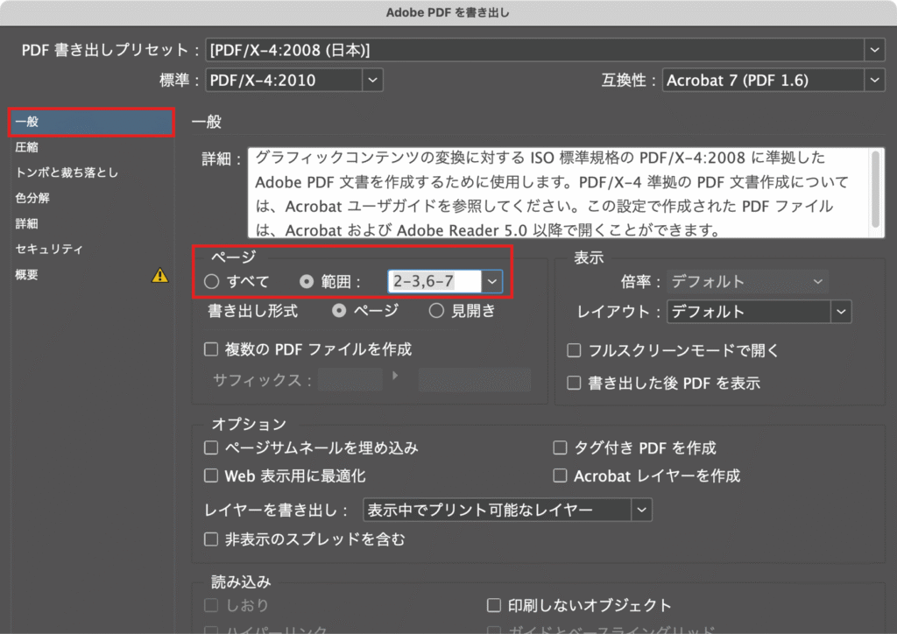Open the 倍率 デフォルト dropdown
This screenshot has height=634, width=897.
point(748,281)
